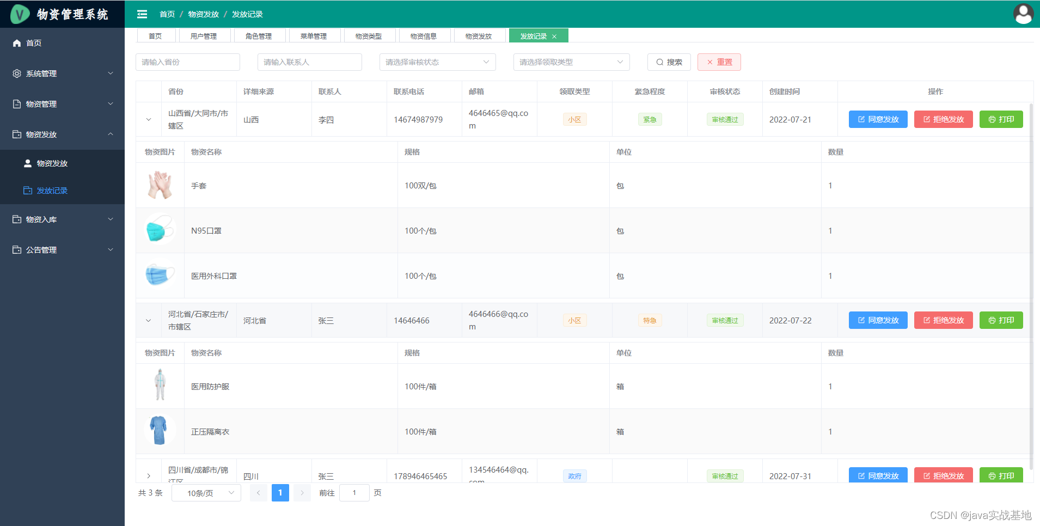Click the 前往 page number input
This screenshot has width=1040, height=526.
pyautogui.click(x=354, y=493)
